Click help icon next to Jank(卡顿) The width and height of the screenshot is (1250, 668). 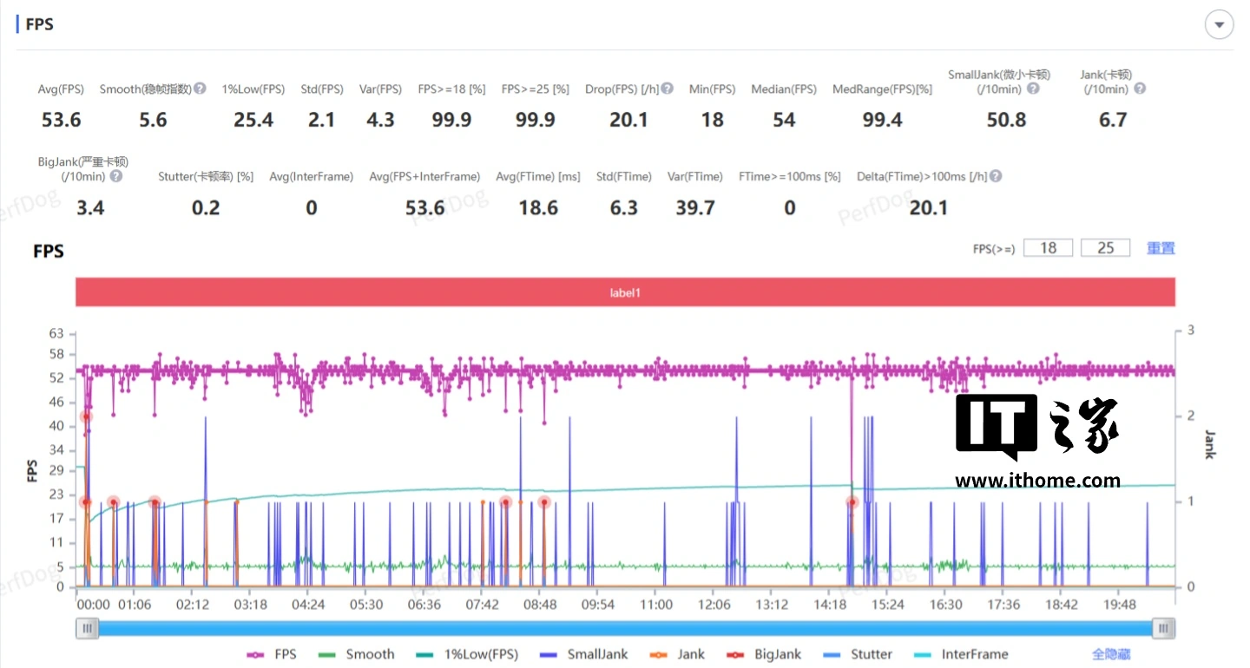click(1140, 88)
